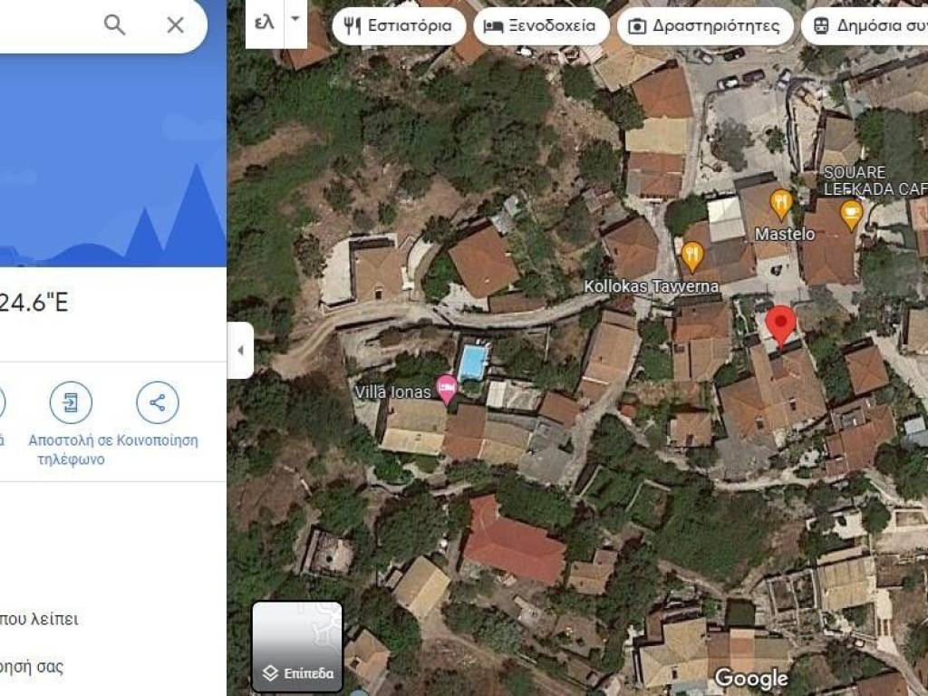Filter map by Ξενοδοχεία chip
928x696 pixels.
click(x=542, y=26)
